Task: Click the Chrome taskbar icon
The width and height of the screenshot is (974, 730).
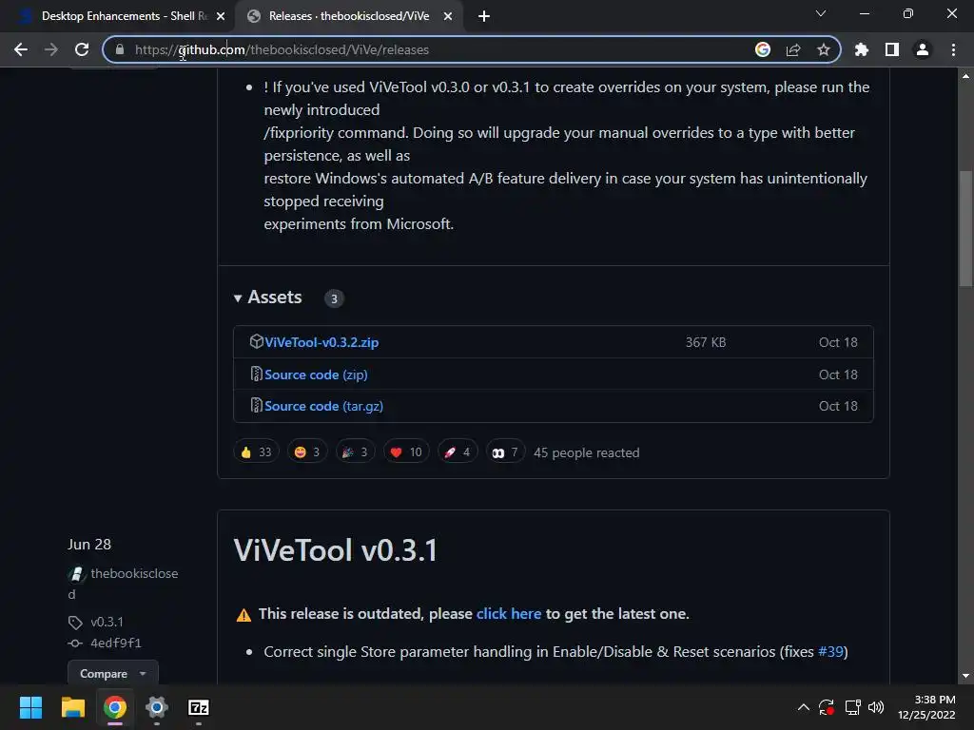Action: (115, 707)
